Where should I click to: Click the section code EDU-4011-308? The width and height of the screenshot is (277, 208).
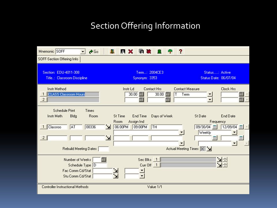tap(68, 72)
